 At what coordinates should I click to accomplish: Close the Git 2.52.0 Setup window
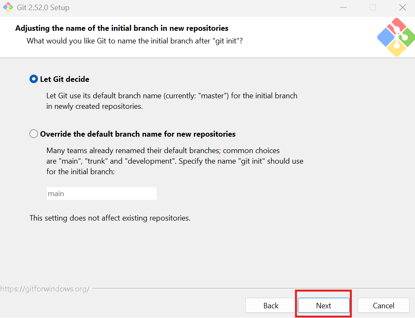point(402,8)
